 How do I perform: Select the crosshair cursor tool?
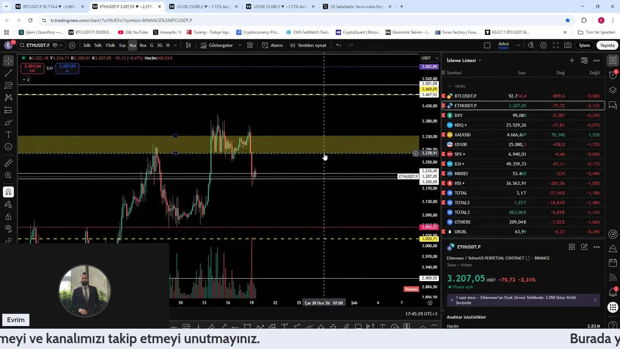pyautogui.click(x=8, y=61)
